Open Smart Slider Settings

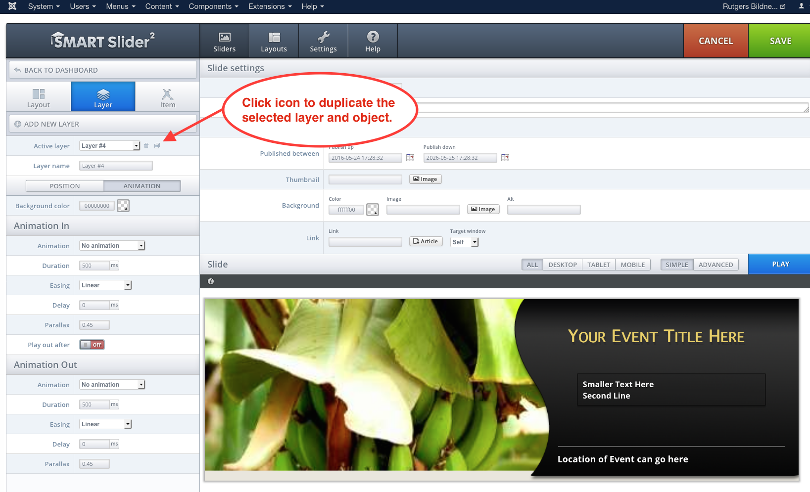click(x=323, y=41)
